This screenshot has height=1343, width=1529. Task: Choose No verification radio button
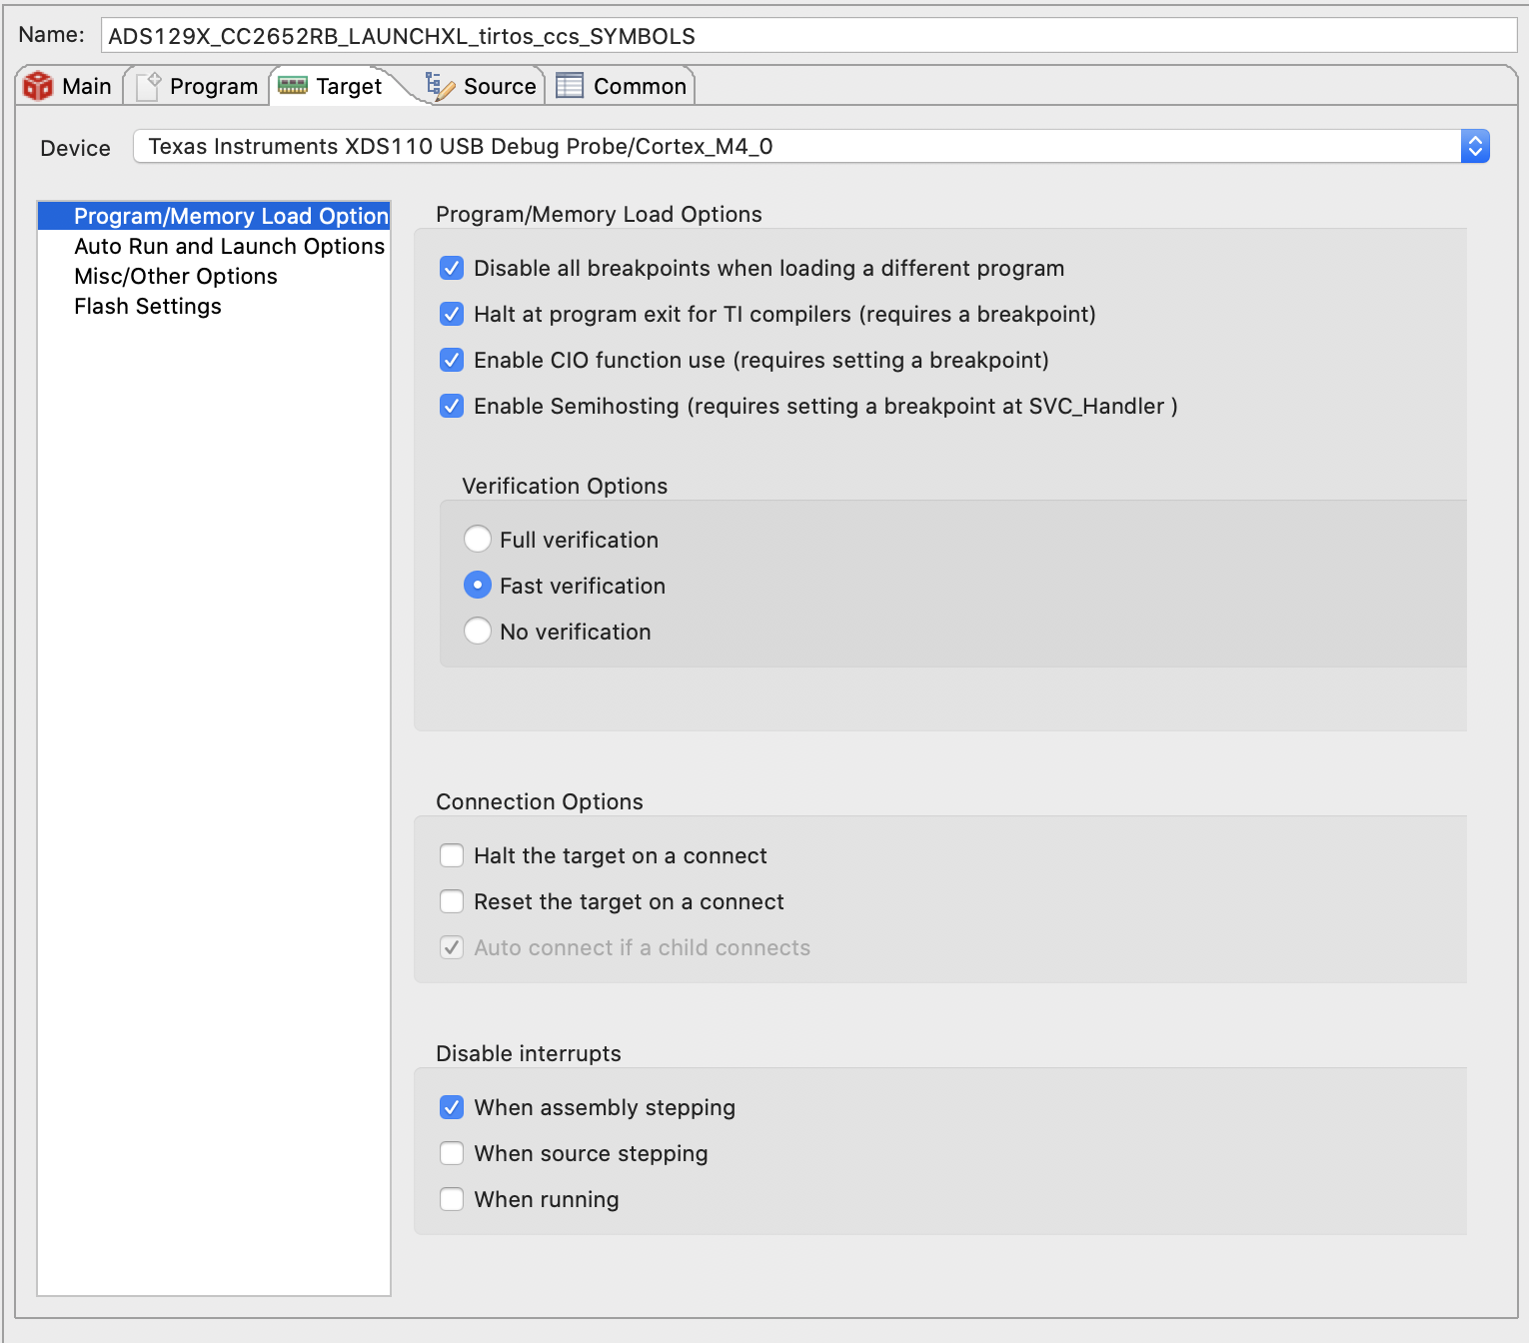[478, 632]
